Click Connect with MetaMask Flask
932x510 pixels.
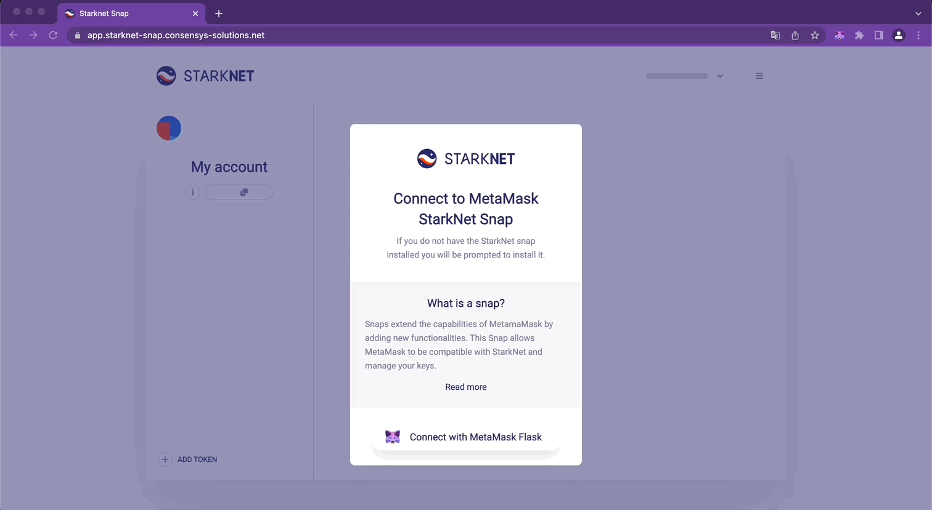[466, 437]
